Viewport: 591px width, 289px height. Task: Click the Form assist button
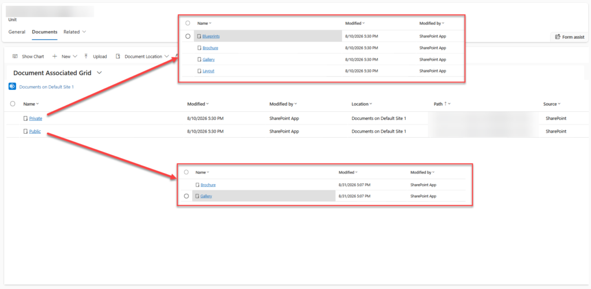pos(569,37)
